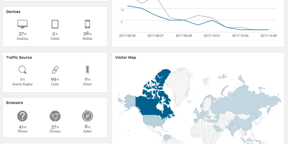
Task: Select Russia on the visitor map
Action: 244,101
